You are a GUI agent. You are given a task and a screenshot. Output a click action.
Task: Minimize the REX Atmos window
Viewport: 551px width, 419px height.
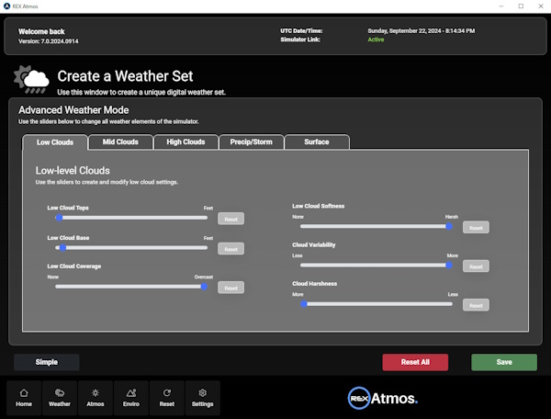click(x=501, y=6)
